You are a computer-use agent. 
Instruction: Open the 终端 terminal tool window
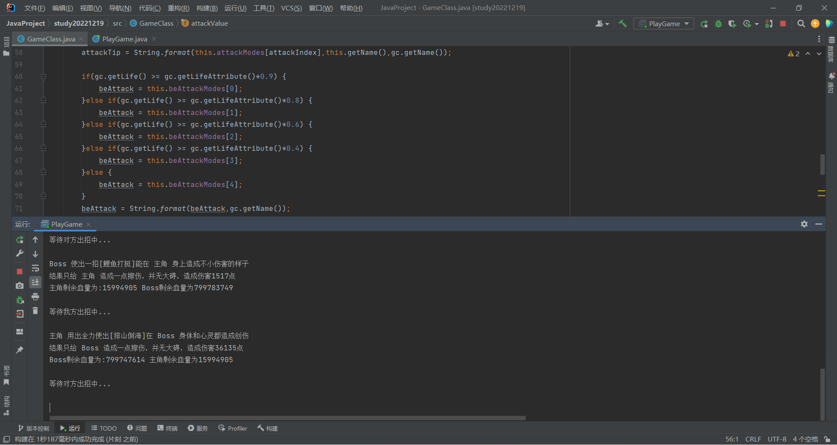[167, 428]
